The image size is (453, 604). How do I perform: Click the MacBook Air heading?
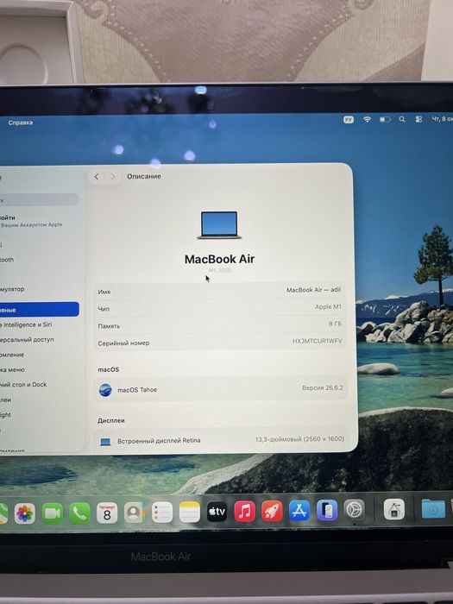[219, 259]
